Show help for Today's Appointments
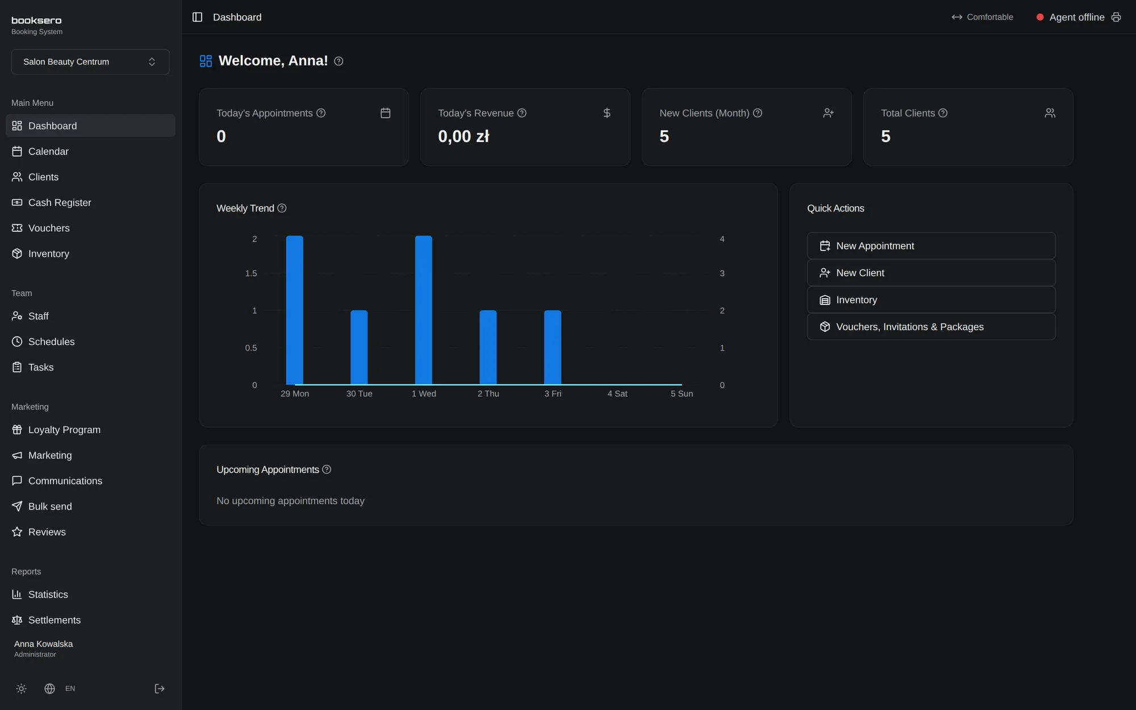Image resolution: width=1136 pixels, height=710 pixels. coord(321,113)
